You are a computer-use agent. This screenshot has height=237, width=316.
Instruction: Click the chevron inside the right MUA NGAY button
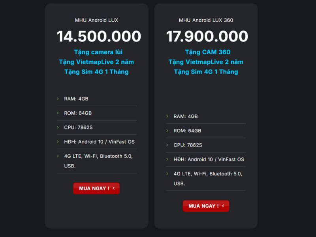pyautogui.click(x=224, y=206)
